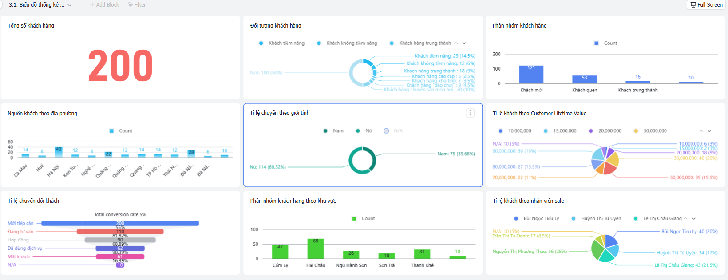
Task: Open the Filter option
Action: [x=137, y=5]
